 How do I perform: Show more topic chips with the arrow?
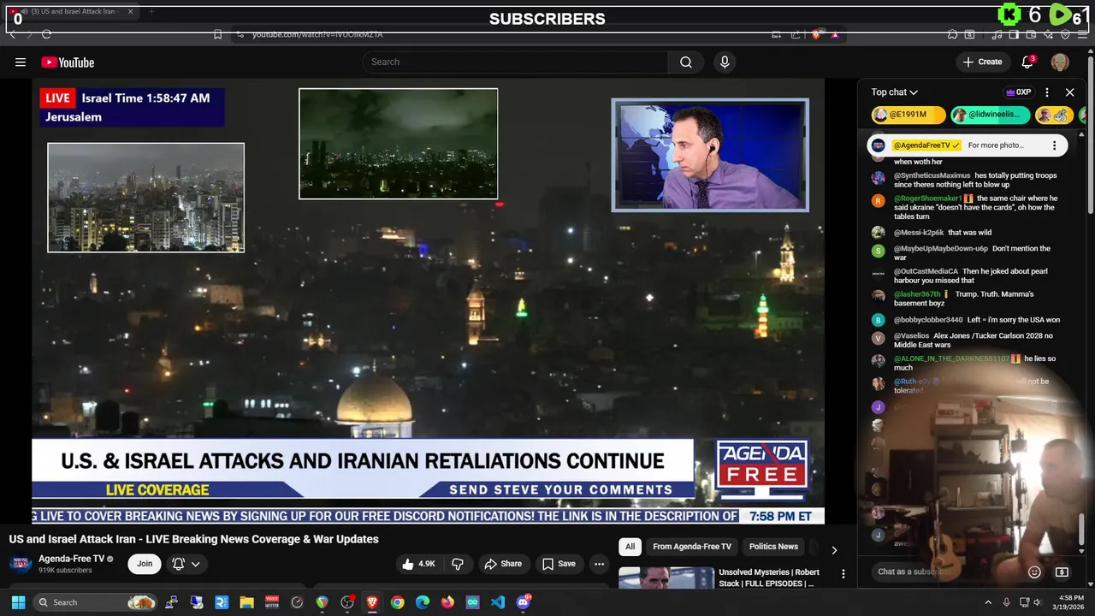click(x=834, y=550)
